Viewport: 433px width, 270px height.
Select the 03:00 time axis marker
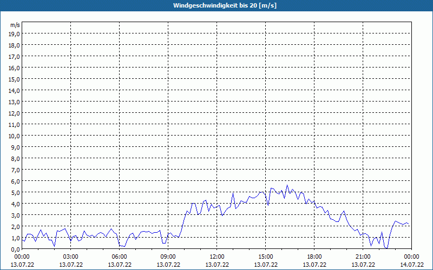(x=71, y=257)
